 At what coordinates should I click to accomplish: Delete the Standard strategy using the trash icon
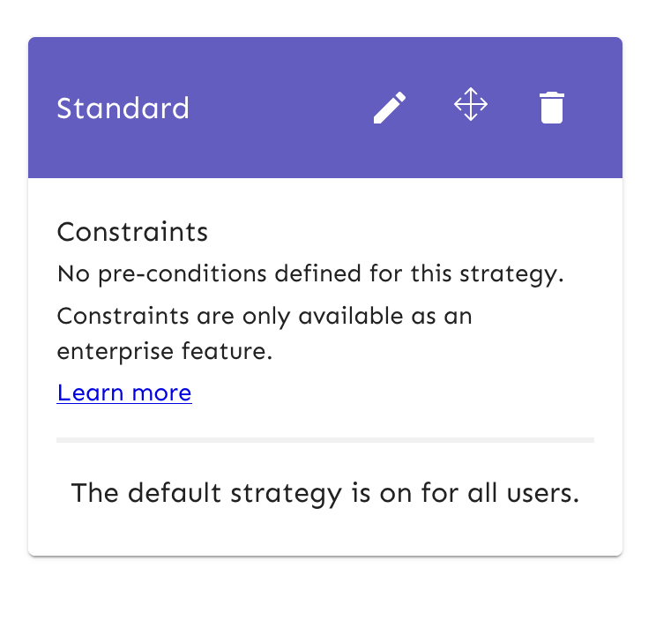pos(552,108)
